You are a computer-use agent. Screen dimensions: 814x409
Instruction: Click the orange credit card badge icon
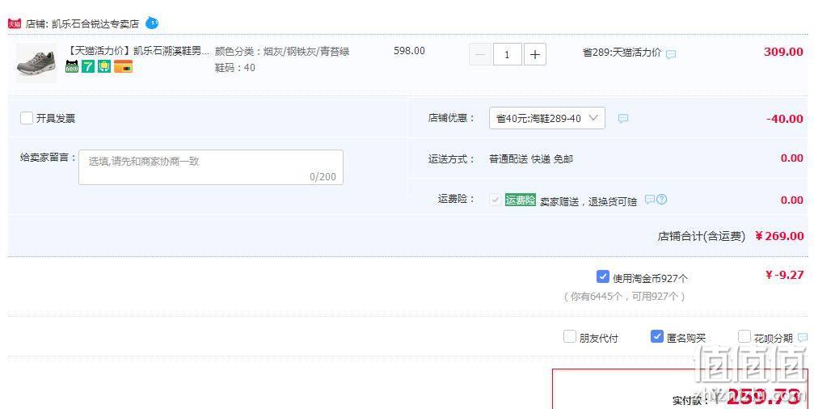point(123,66)
